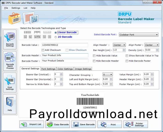Adjust Value Margin spinner

152,74
